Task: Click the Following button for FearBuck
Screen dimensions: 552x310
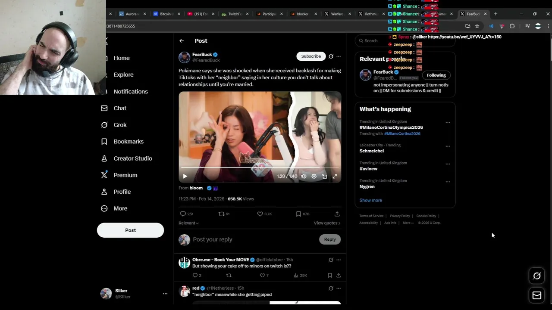Action: tap(436, 75)
